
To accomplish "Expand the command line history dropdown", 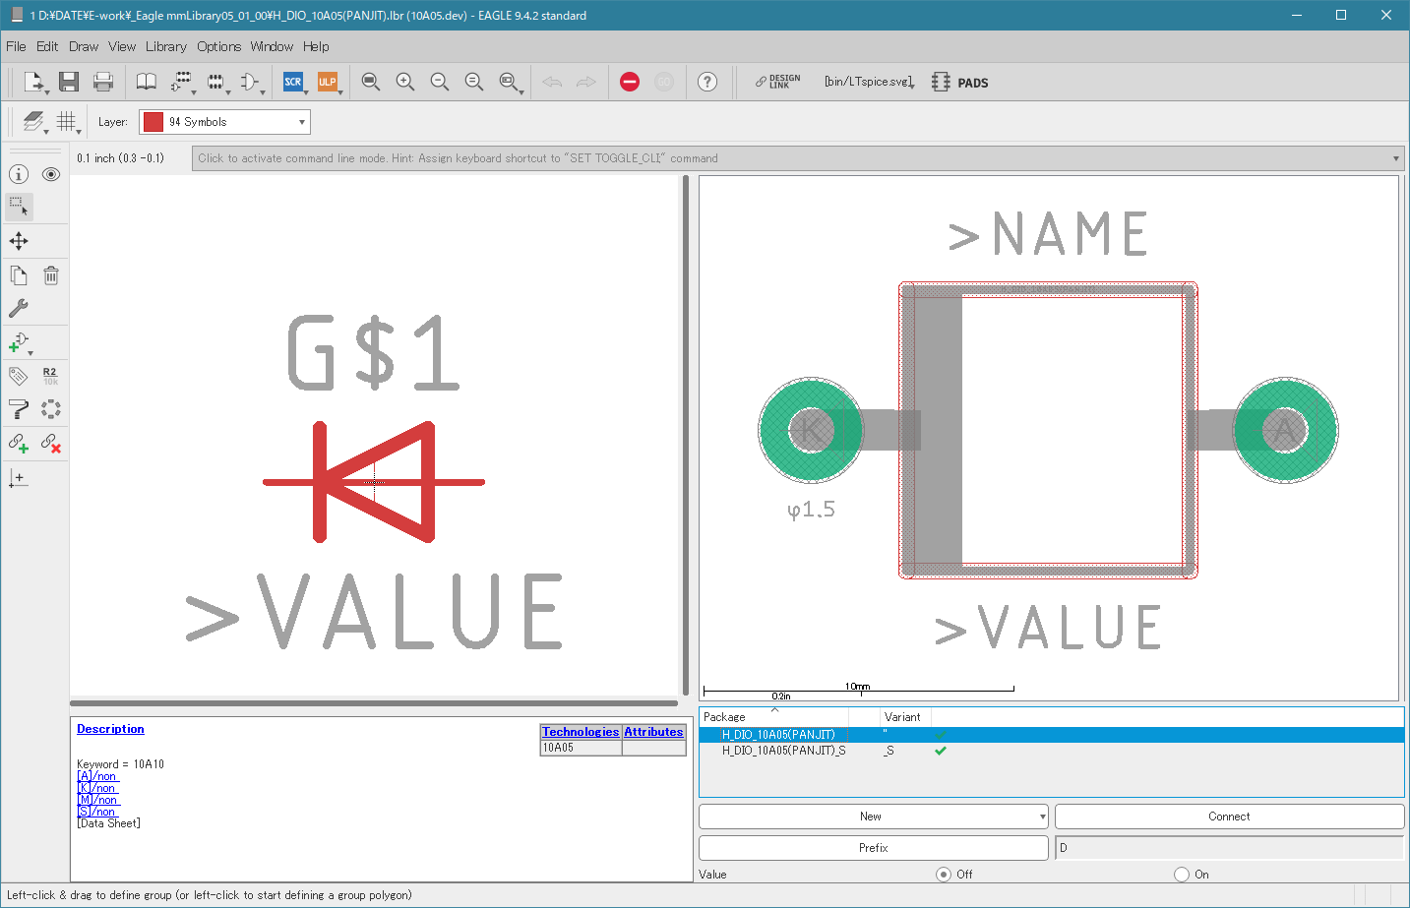I will pyautogui.click(x=1395, y=158).
